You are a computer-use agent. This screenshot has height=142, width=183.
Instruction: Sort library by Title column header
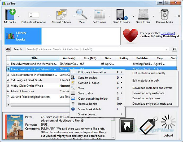click(x=34, y=58)
